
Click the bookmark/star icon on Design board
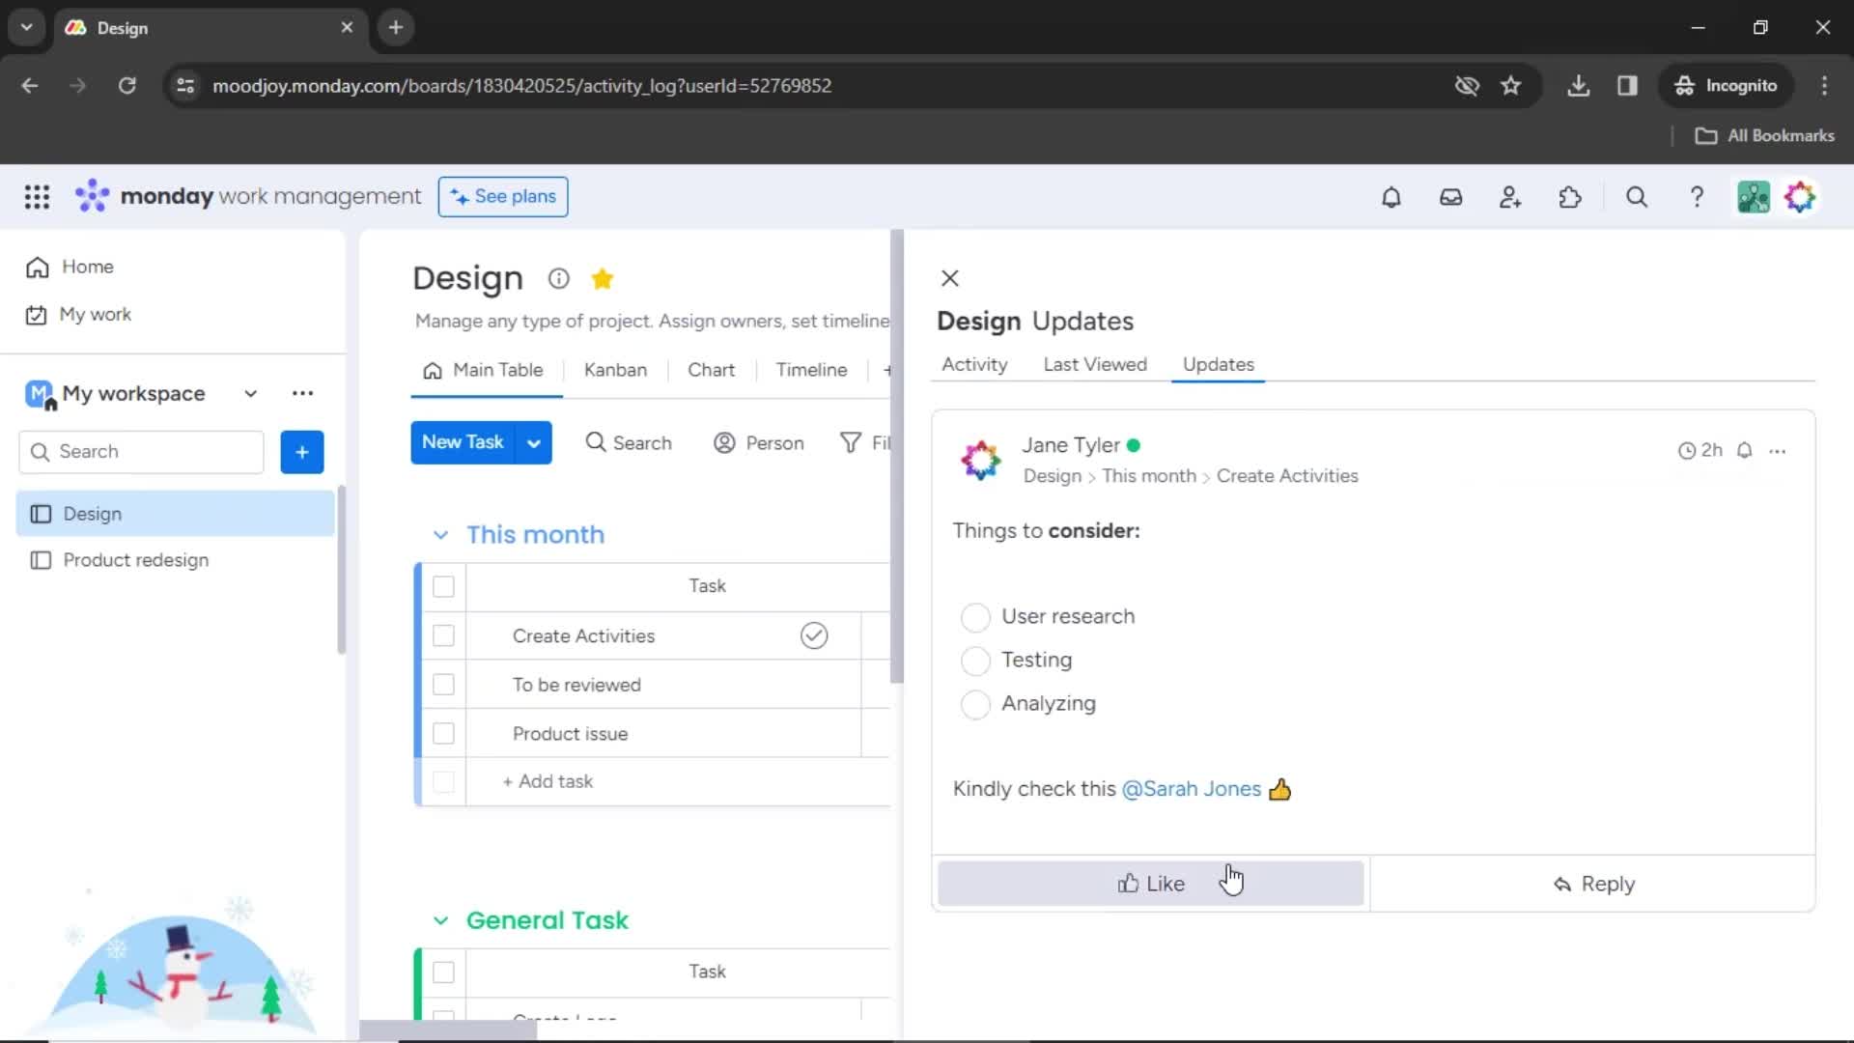(x=603, y=277)
